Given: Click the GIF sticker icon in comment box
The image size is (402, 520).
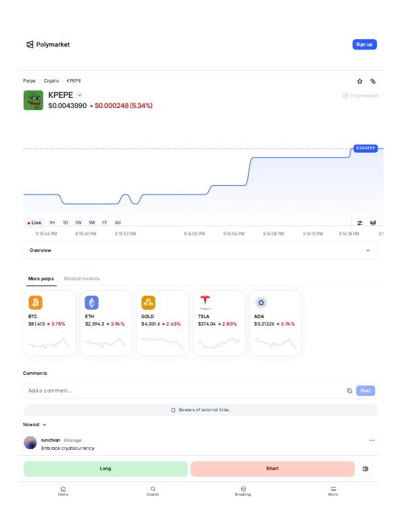Looking at the screenshot, I should click(349, 390).
